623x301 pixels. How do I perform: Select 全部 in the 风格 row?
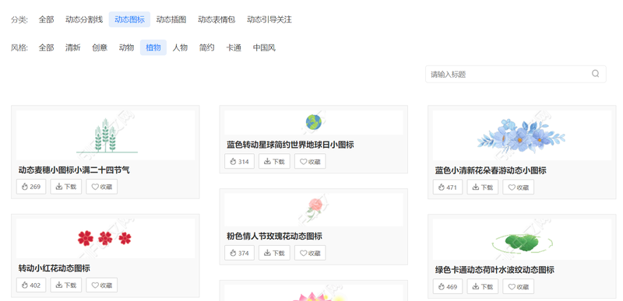point(46,47)
